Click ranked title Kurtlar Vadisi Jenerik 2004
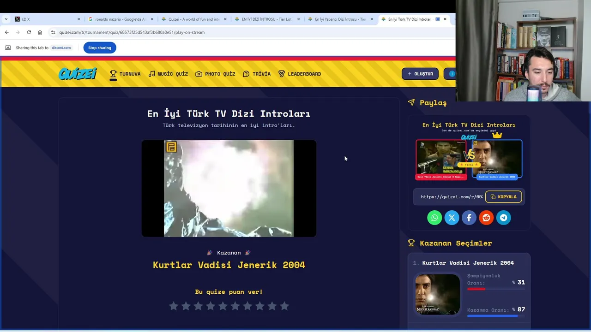 [x=468, y=263]
